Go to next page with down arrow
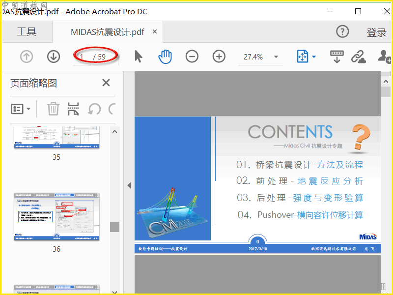Image resolution: width=393 pixels, height=295 pixels. 54,57
